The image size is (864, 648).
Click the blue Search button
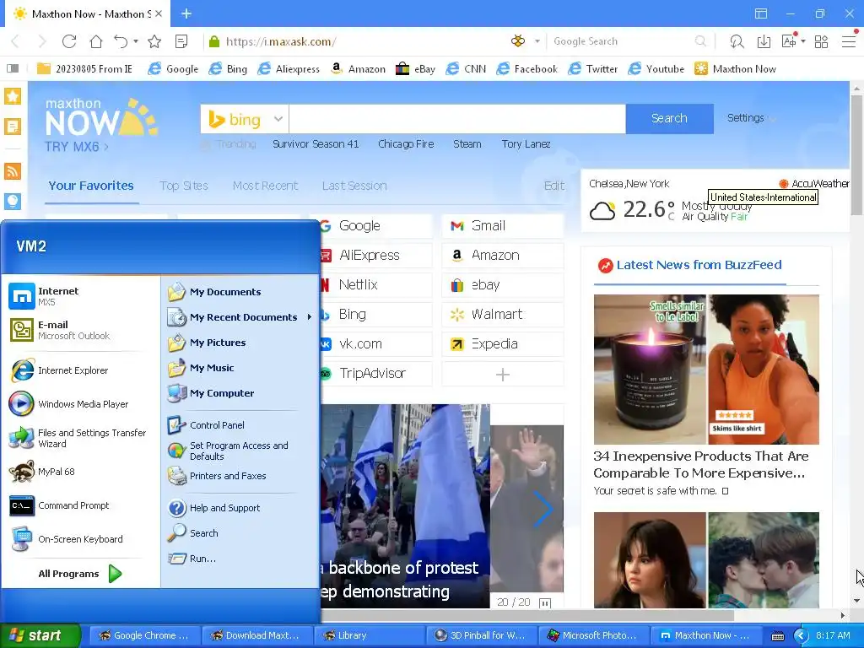click(669, 118)
